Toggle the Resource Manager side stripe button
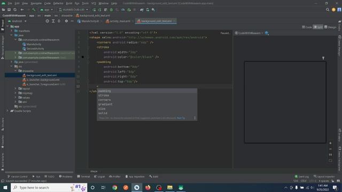The height and width of the screenshot is (192, 342). tap(3, 47)
